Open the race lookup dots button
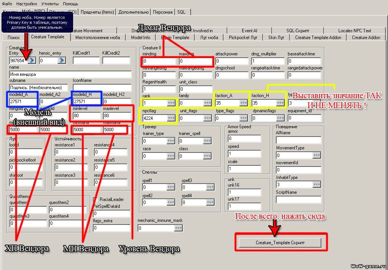The image size is (388, 270). point(171,156)
